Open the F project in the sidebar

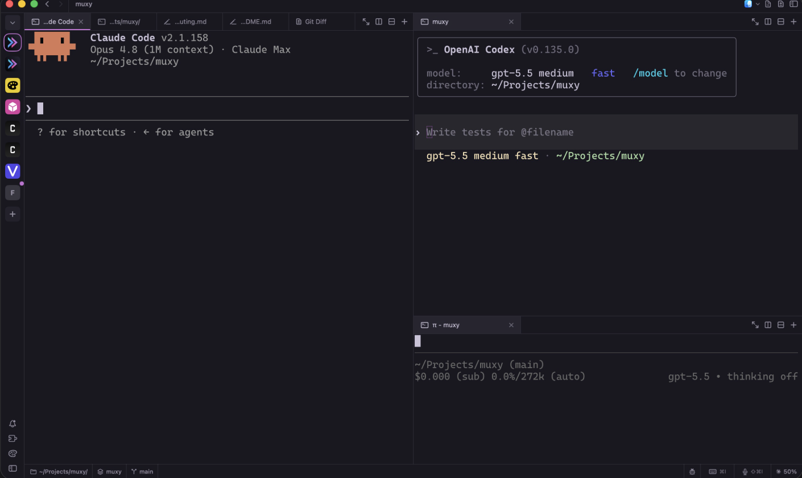pyautogui.click(x=13, y=193)
